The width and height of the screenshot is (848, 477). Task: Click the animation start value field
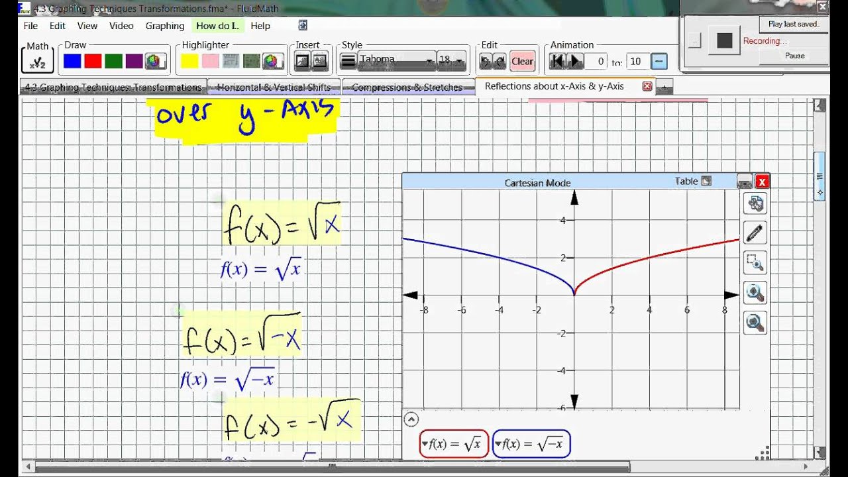click(596, 62)
